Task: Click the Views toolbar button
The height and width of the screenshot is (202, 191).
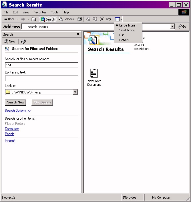Action: (118, 19)
